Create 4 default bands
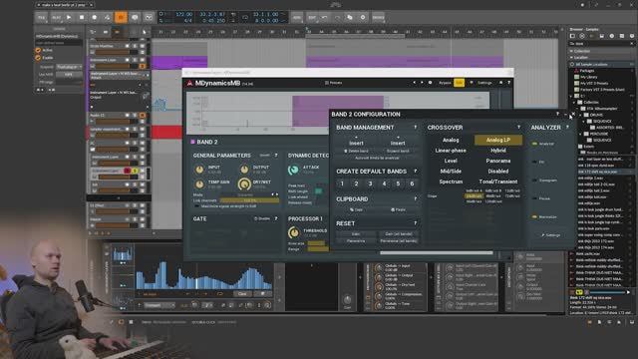This screenshot has width=638, height=359. (384, 183)
